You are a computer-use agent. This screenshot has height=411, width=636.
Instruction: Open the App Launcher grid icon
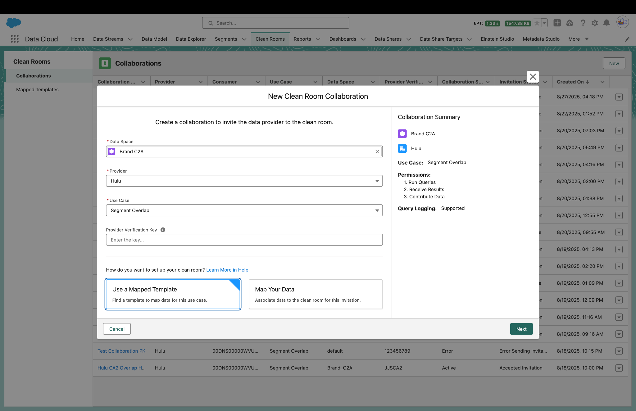15,39
